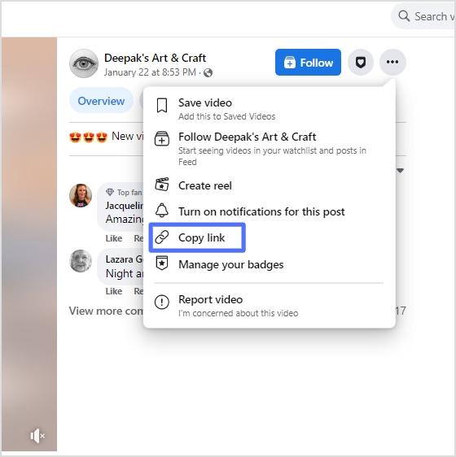This screenshot has width=456, height=457.
Task: Click the bell notification icon
Action: click(x=162, y=211)
